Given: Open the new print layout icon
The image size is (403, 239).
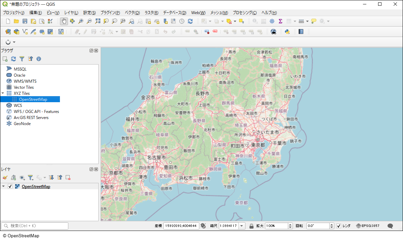Looking at the screenshot, I should pos(33,21).
